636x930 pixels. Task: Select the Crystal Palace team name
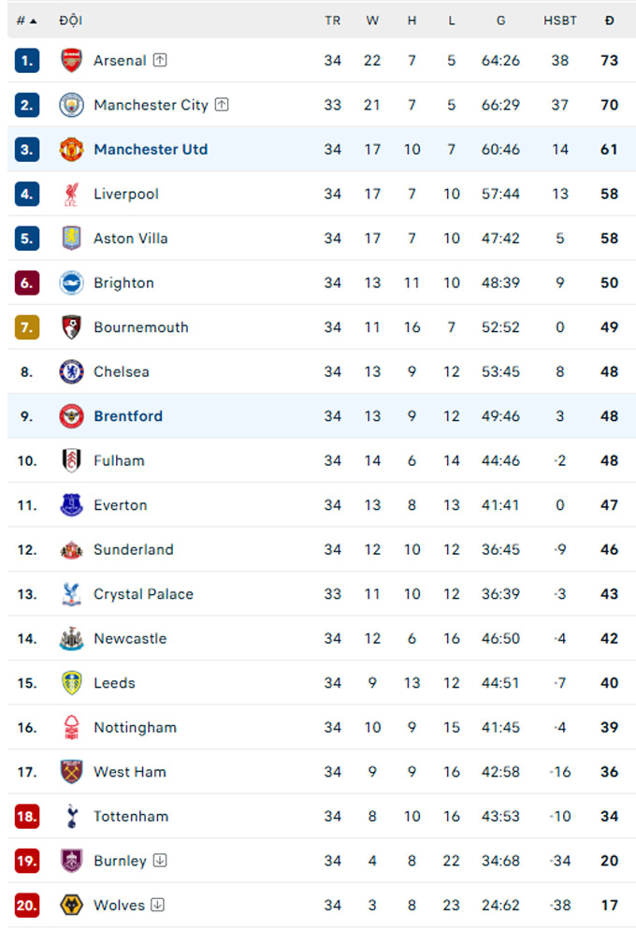(x=143, y=594)
